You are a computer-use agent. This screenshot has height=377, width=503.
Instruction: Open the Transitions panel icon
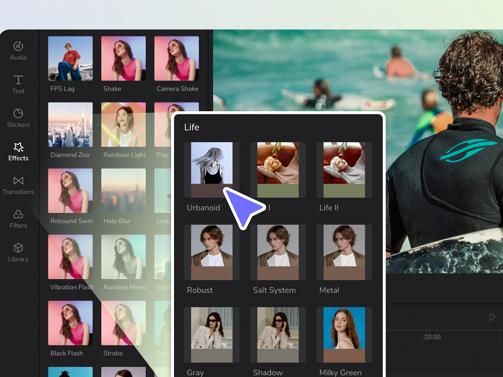[18, 181]
